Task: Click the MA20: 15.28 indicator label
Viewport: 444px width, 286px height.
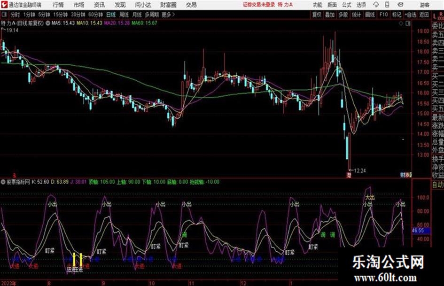Action: click(x=117, y=23)
